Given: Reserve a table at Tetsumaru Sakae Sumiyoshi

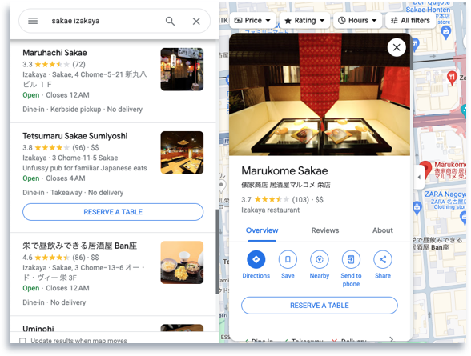Looking at the screenshot, I should point(113,212).
